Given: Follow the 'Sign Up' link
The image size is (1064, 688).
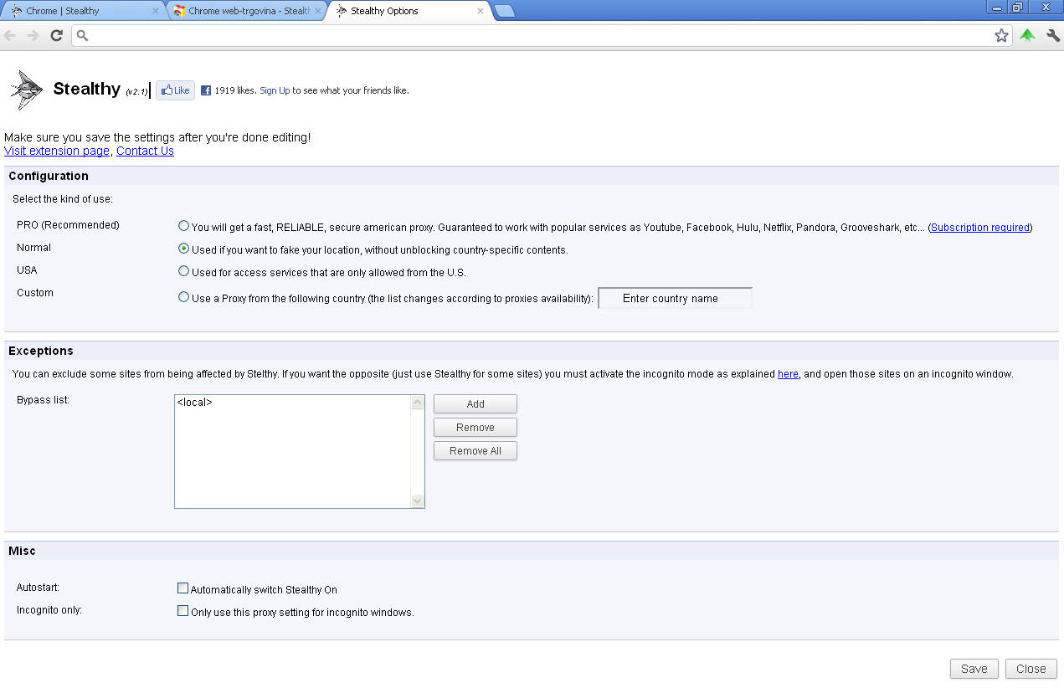Looking at the screenshot, I should (x=275, y=90).
